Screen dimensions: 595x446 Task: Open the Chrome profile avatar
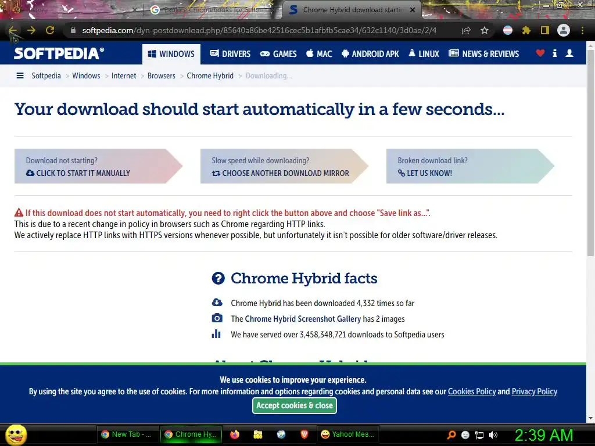tap(564, 30)
